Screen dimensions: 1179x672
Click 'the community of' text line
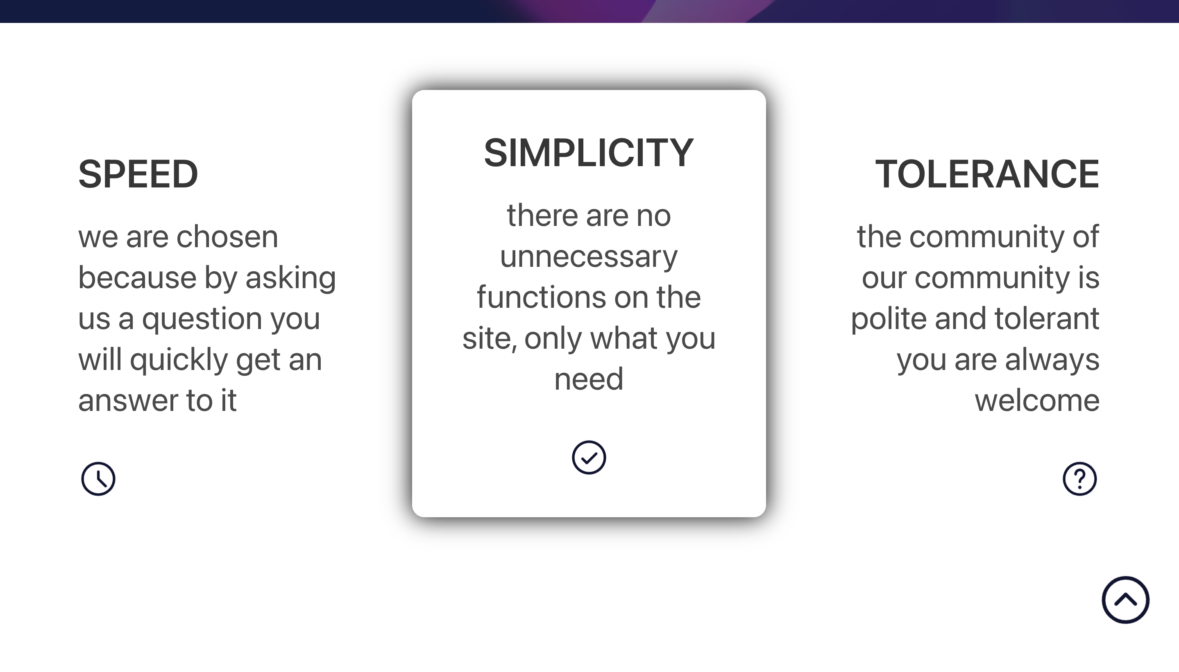(977, 237)
